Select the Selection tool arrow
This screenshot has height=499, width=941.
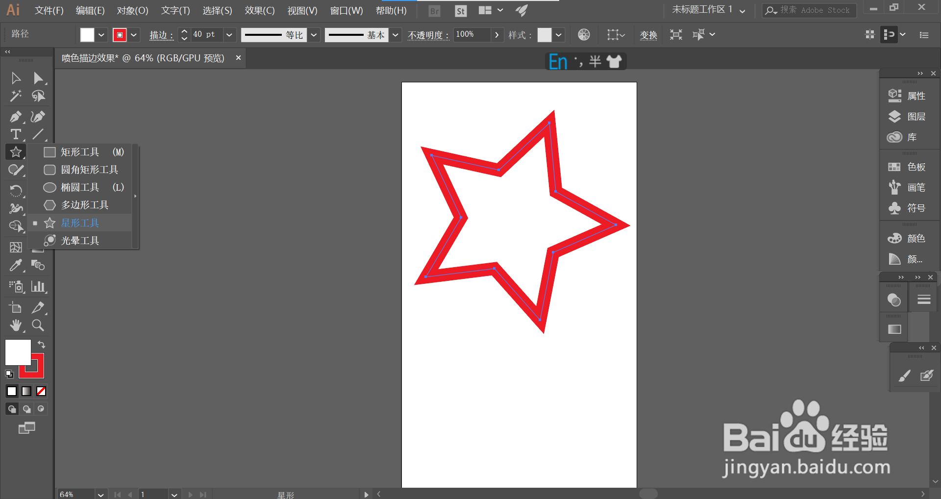16,78
